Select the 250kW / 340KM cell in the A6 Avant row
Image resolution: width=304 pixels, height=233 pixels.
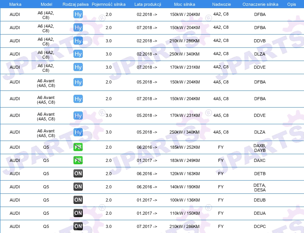(185, 132)
